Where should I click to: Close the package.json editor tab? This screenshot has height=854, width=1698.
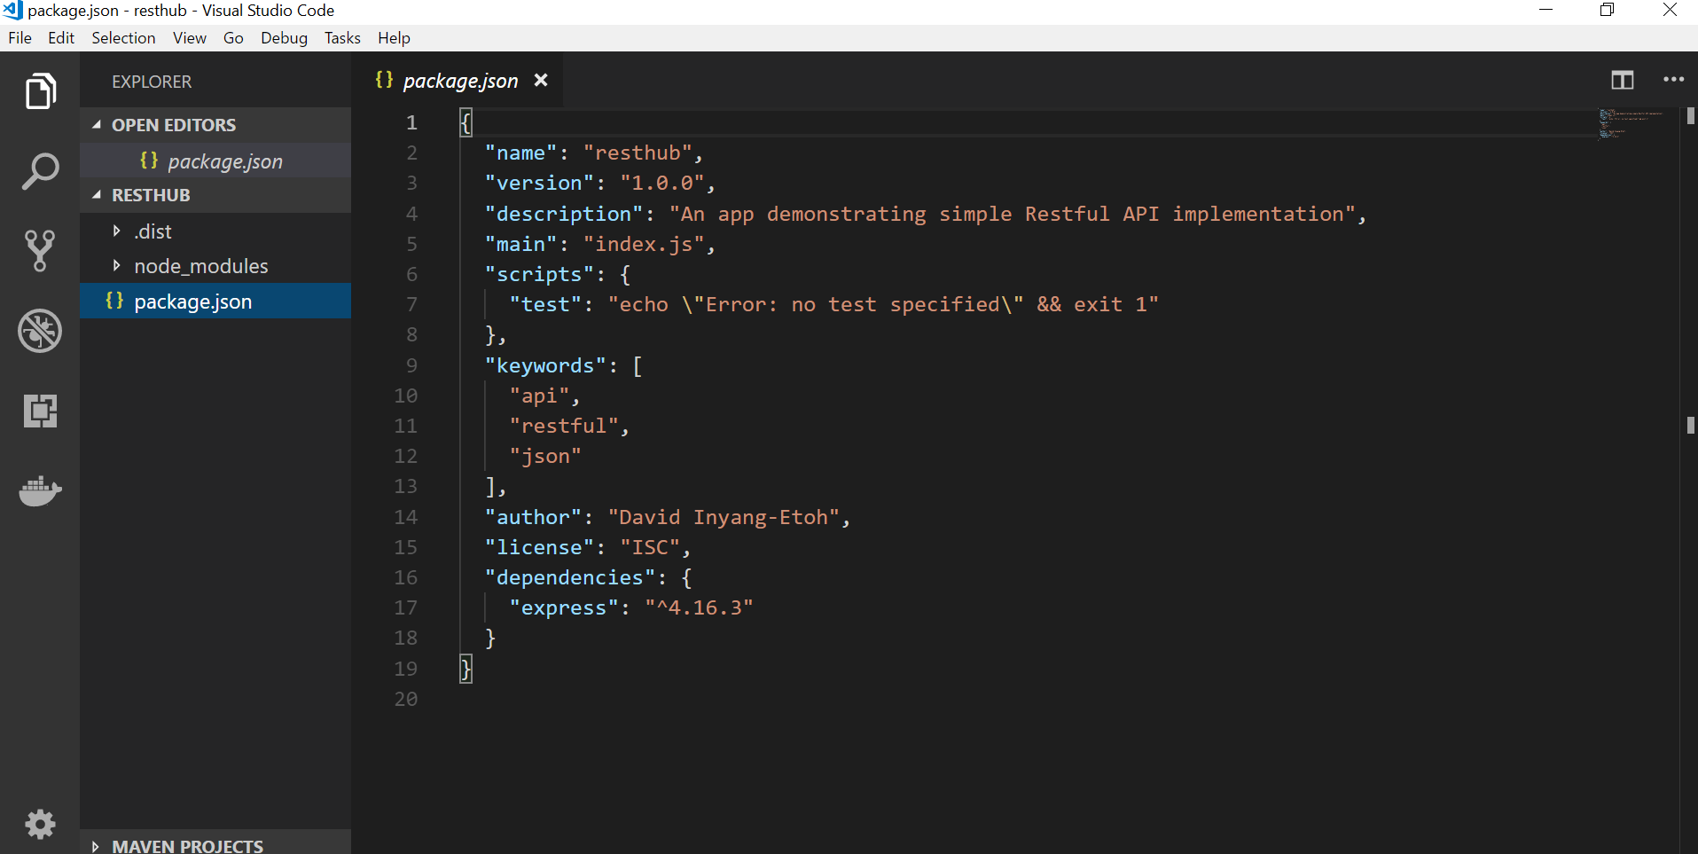(x=540, y=80)
